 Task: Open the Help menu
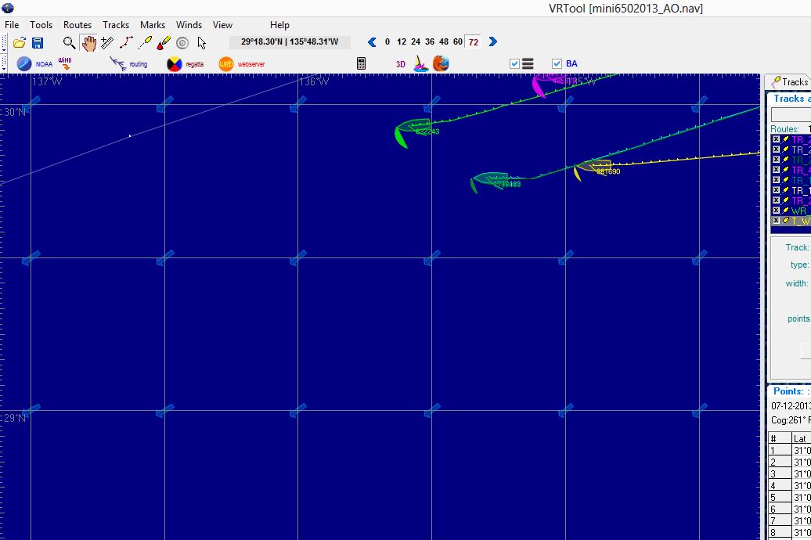[x=279, y=25]
